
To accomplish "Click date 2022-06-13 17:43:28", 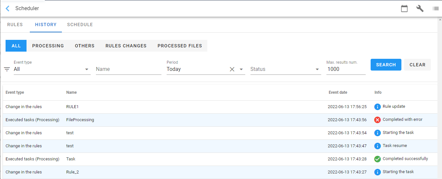I will pyautogui.click(x=347, y=159).
